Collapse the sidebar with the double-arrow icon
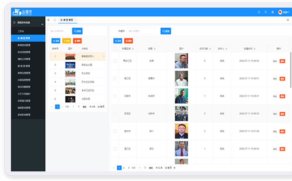Image resolution: width=292 pixels, height=181 pixels. [49, 20]
